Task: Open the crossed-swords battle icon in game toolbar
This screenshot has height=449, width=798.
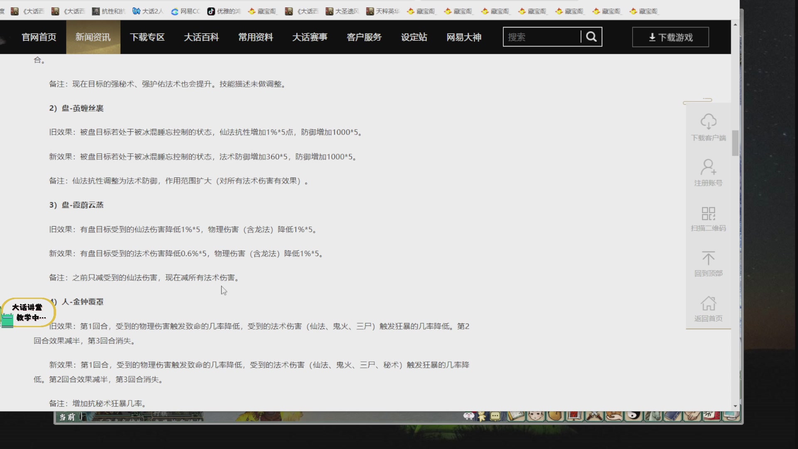Action: [595, 417]
